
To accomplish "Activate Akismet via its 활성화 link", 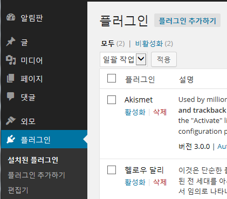I will click(x=135, y=112).
